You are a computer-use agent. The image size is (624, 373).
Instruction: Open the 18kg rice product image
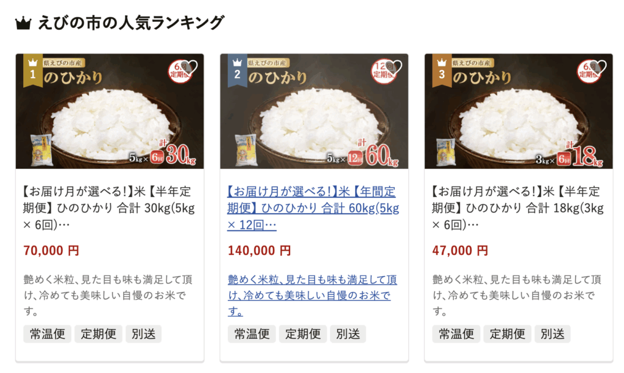point(519,111)
